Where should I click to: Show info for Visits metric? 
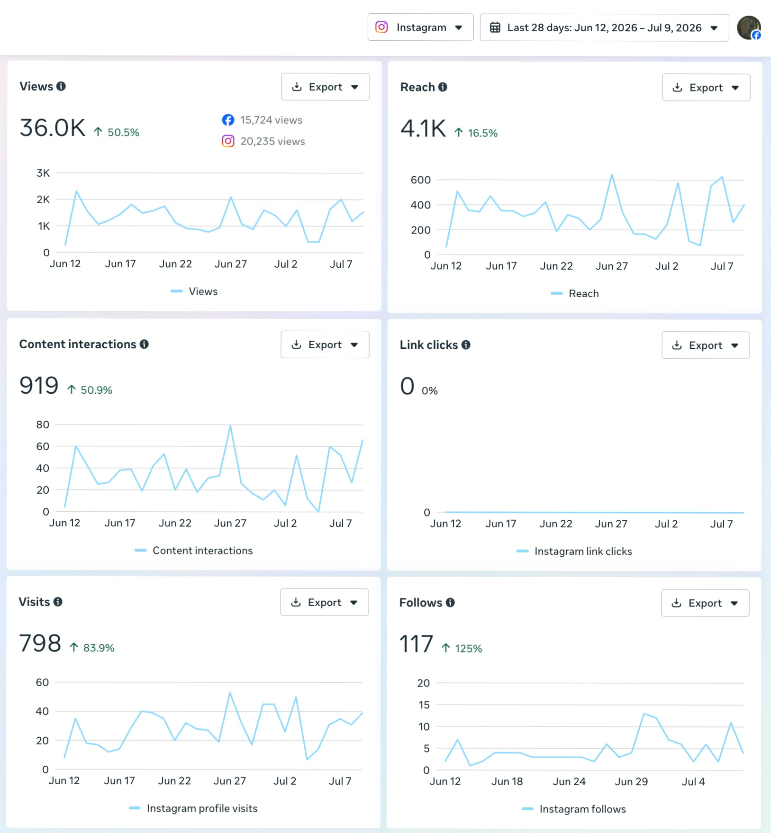[58, 602]
